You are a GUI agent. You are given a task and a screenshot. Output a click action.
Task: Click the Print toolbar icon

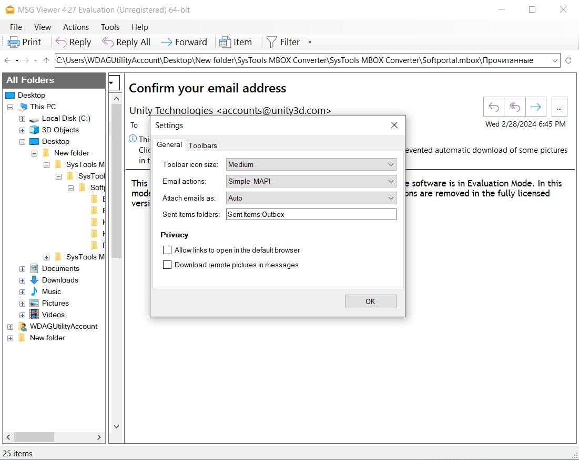(13, 42)
